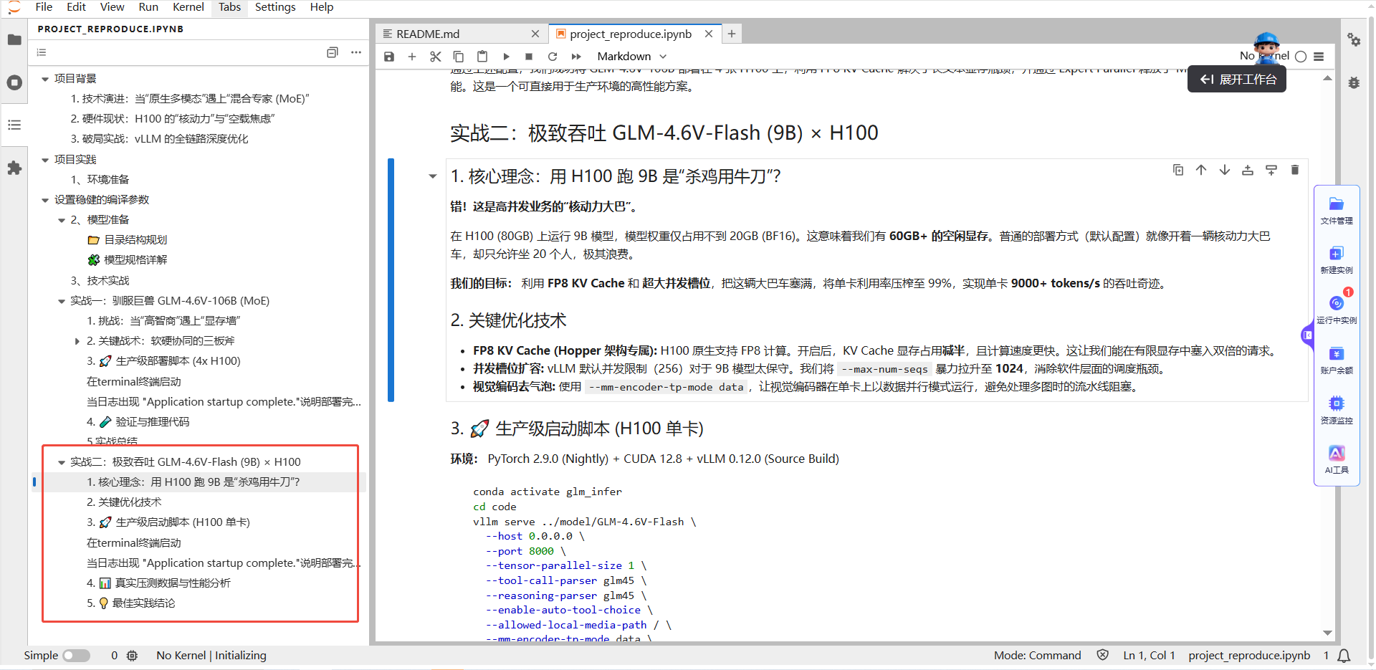Jump to 目录结构规划 in outline
This screenshot has height=670, width=1376.
point(135,240)
